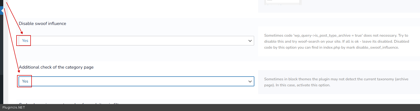Click the dark footer bar's empty area
This screenshot has width=420, height=111.
pos(200,108)
